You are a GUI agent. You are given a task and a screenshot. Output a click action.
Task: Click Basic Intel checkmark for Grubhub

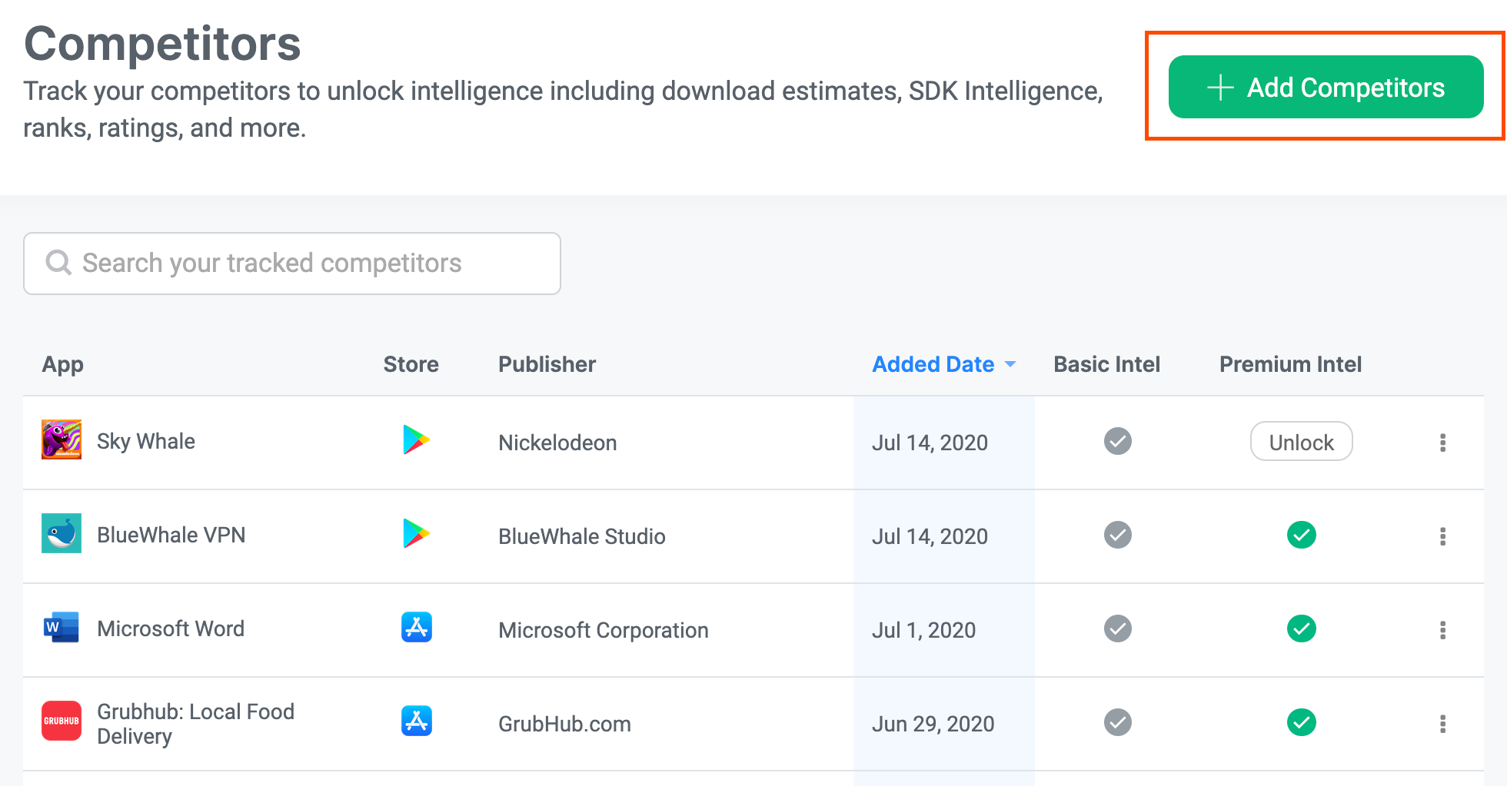(x=1118, y=722)
